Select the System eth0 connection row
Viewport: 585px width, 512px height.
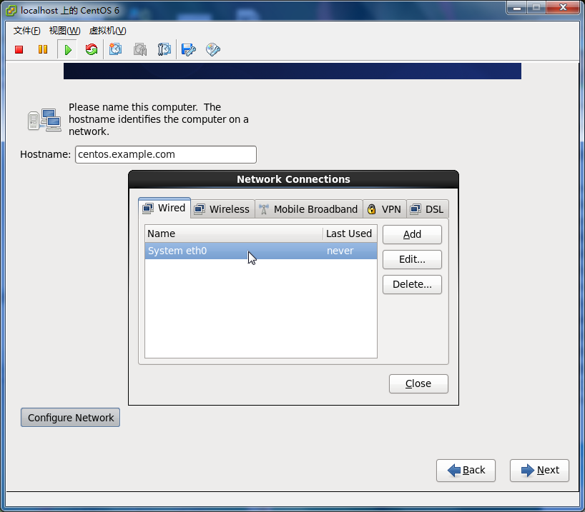[x=261, y=251]
